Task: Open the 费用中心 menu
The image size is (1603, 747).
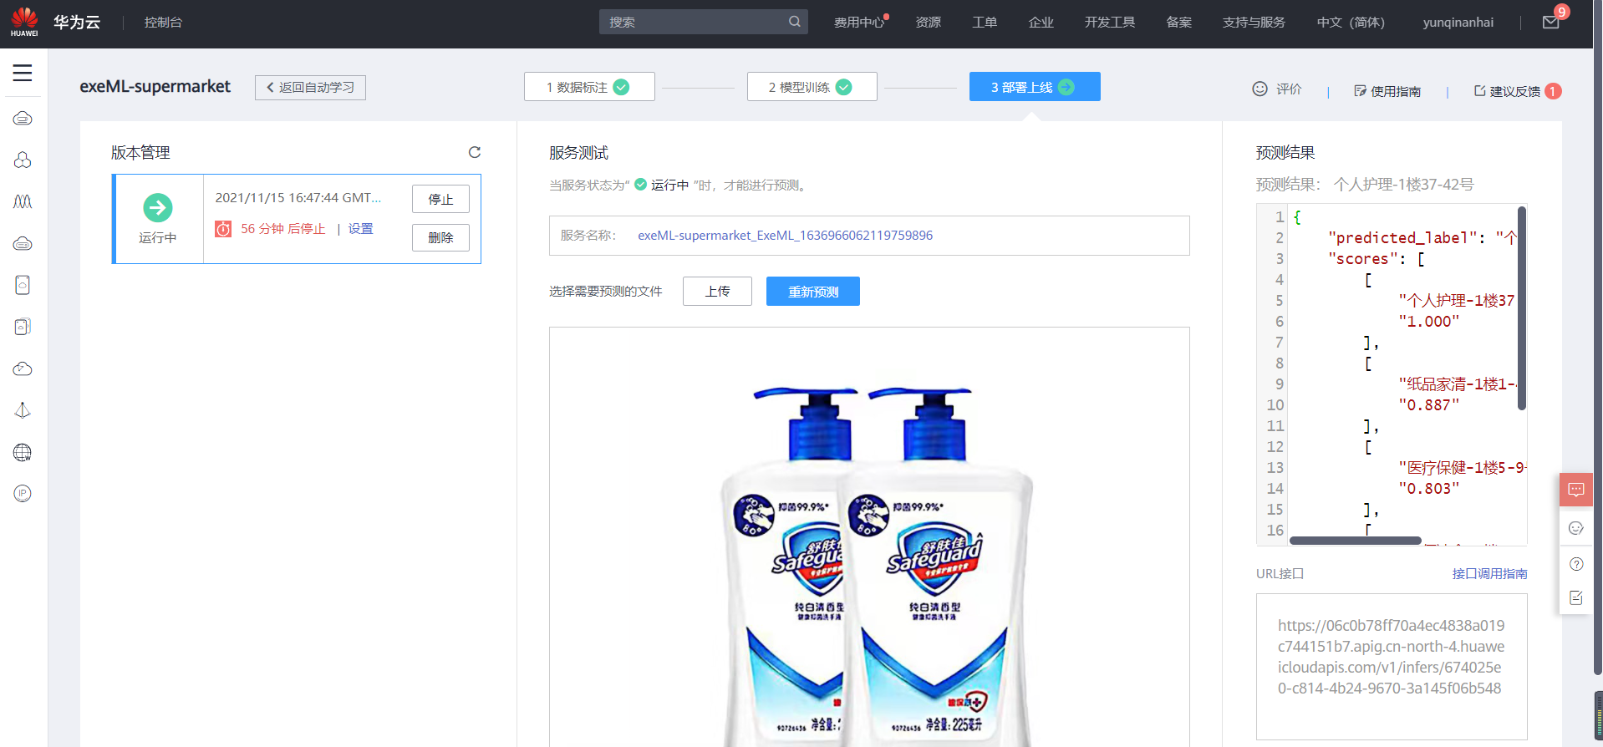Action: click(859, 23)
